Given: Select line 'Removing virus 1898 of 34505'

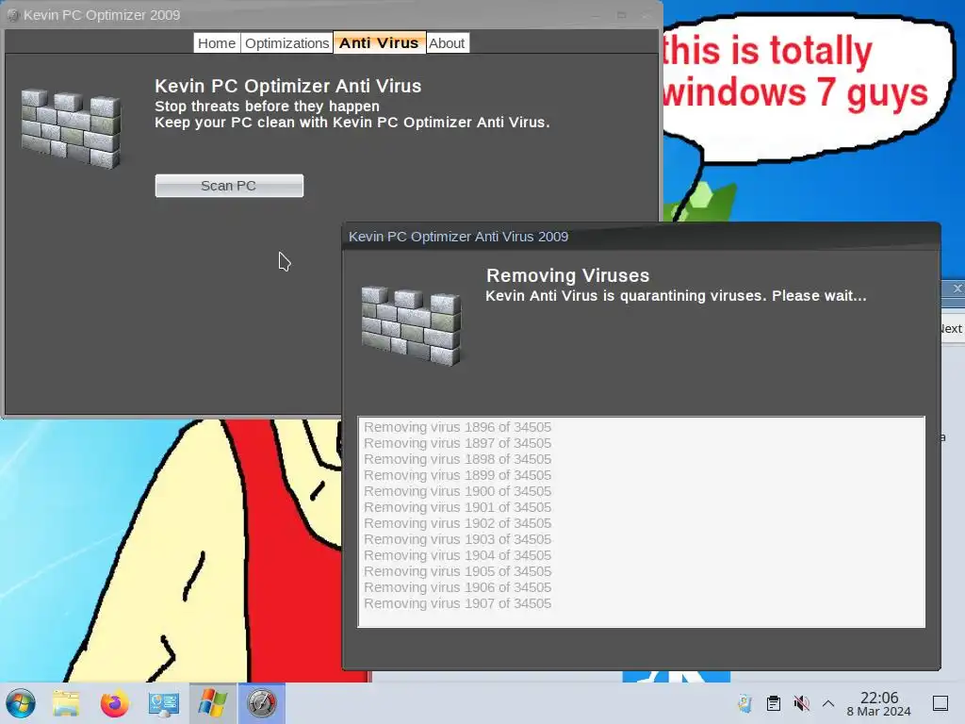Looking at the screenshot, I should (457, 459).
